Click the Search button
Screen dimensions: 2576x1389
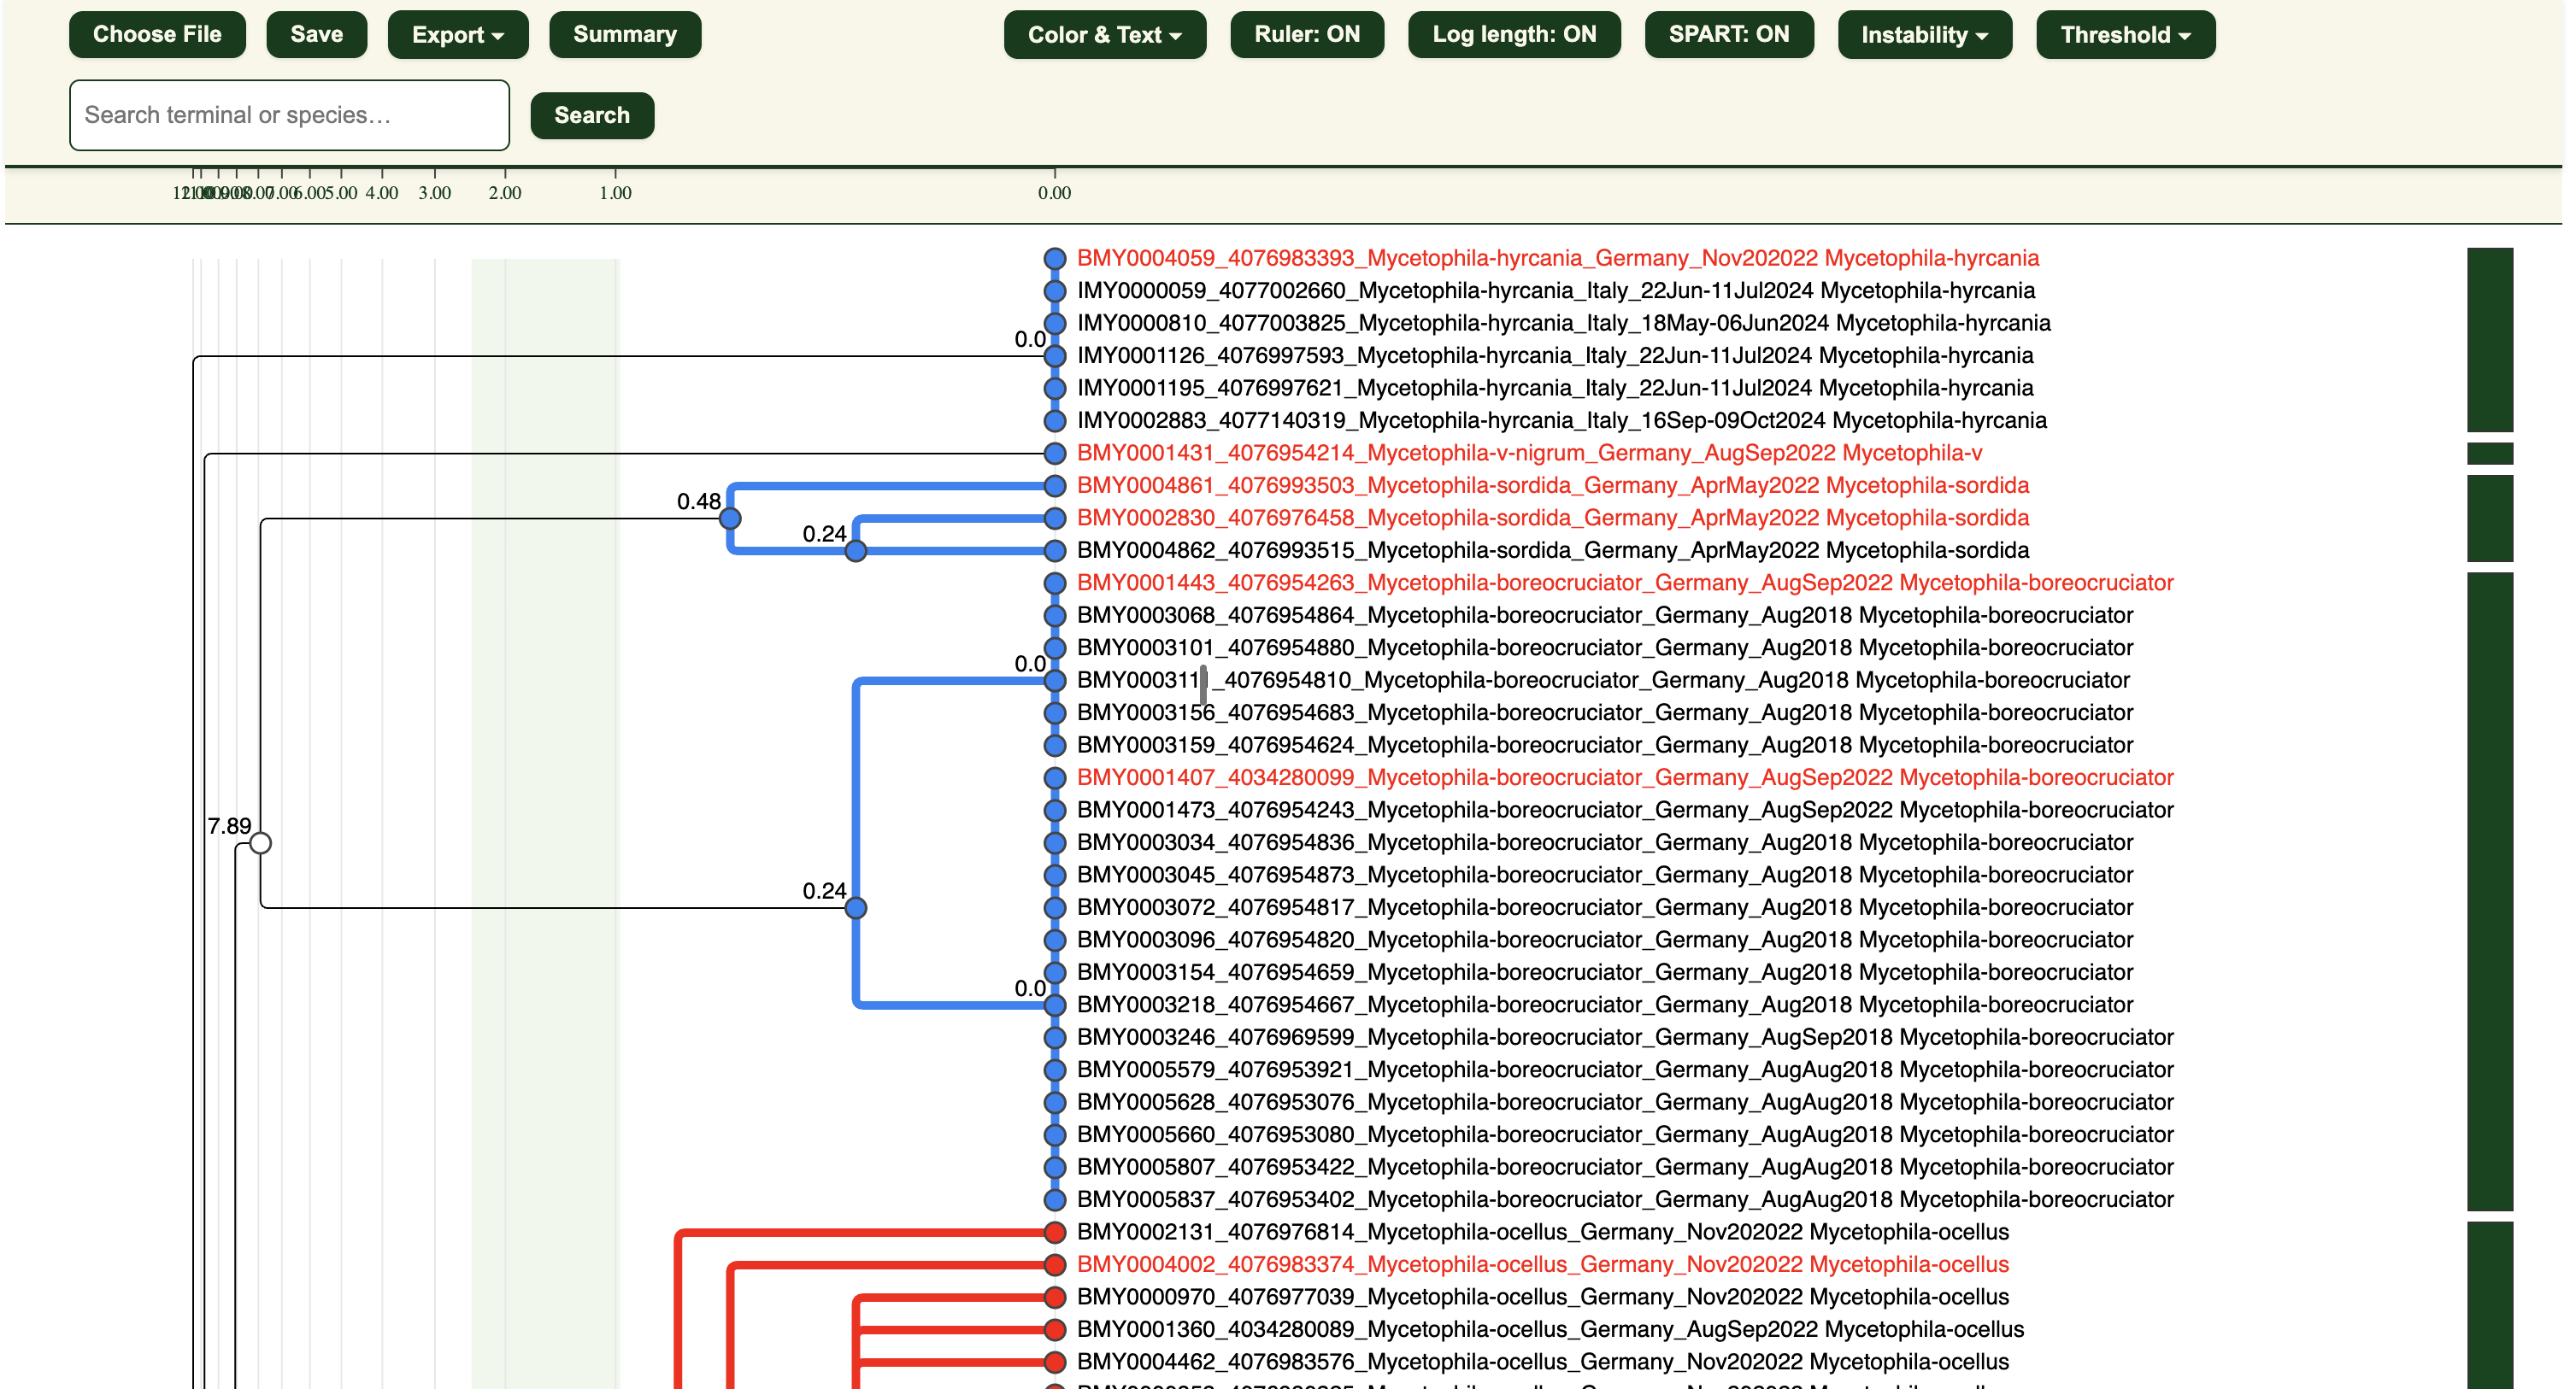(x=592, y=115)
